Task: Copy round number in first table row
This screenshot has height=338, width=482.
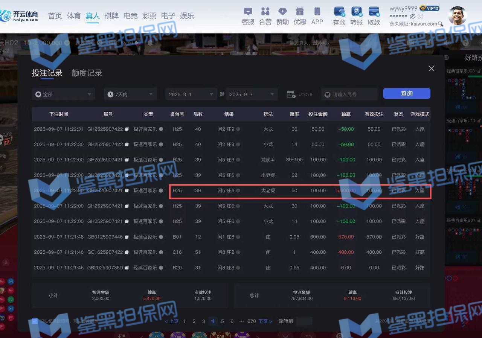Action: point(127,129)
